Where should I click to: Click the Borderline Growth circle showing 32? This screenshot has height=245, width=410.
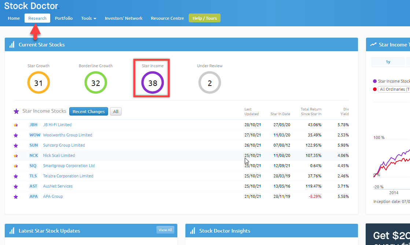(x=96, y=83)
